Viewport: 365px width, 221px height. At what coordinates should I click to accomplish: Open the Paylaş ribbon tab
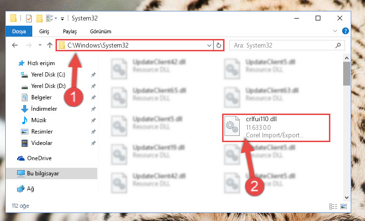pos(70,31)
